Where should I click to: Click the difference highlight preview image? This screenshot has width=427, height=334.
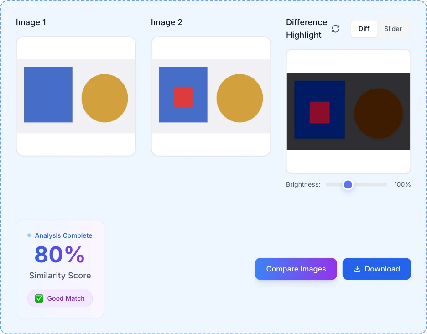348,111
